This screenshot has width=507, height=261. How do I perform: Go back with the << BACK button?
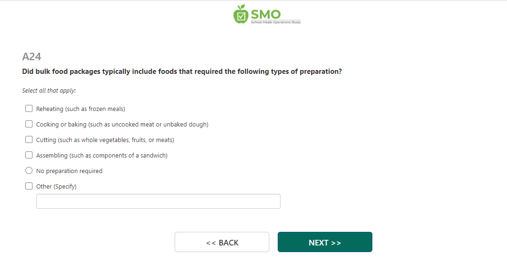coord(222,242)
